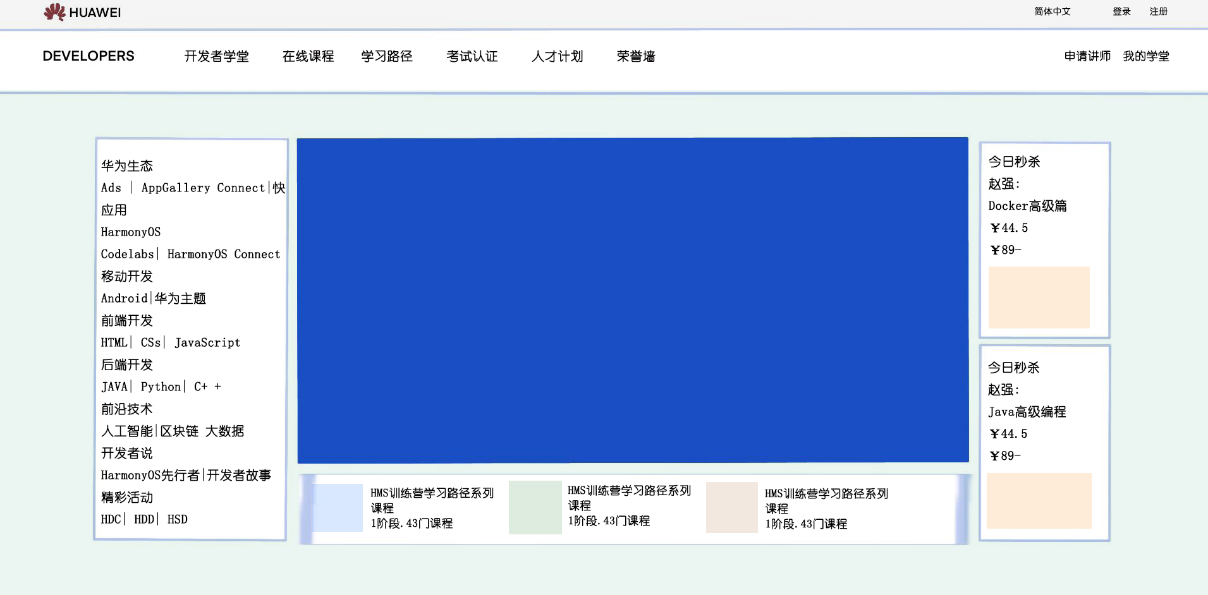Click the Docker高级篇 card thumbnail
1208x595 pixels.
point(1039,297)
